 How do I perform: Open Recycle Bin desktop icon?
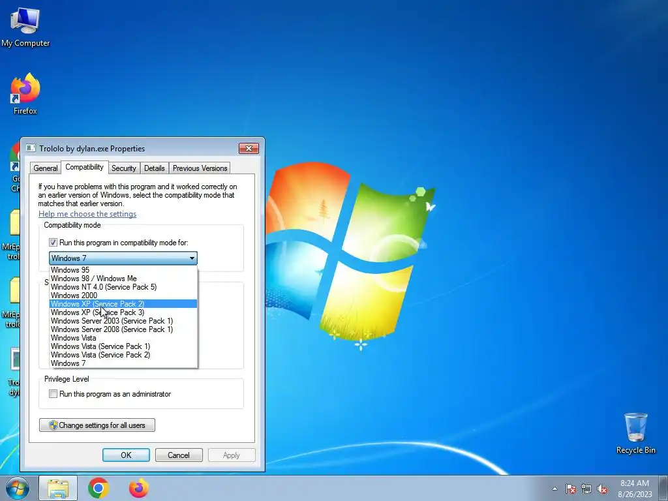click(635, 433)
